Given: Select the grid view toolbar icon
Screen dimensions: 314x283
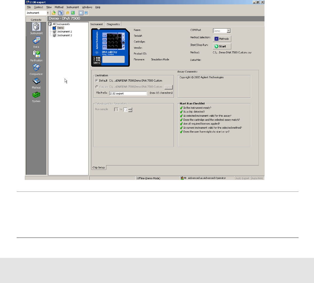Looking at the screenshot, I should tap(86, 13).
